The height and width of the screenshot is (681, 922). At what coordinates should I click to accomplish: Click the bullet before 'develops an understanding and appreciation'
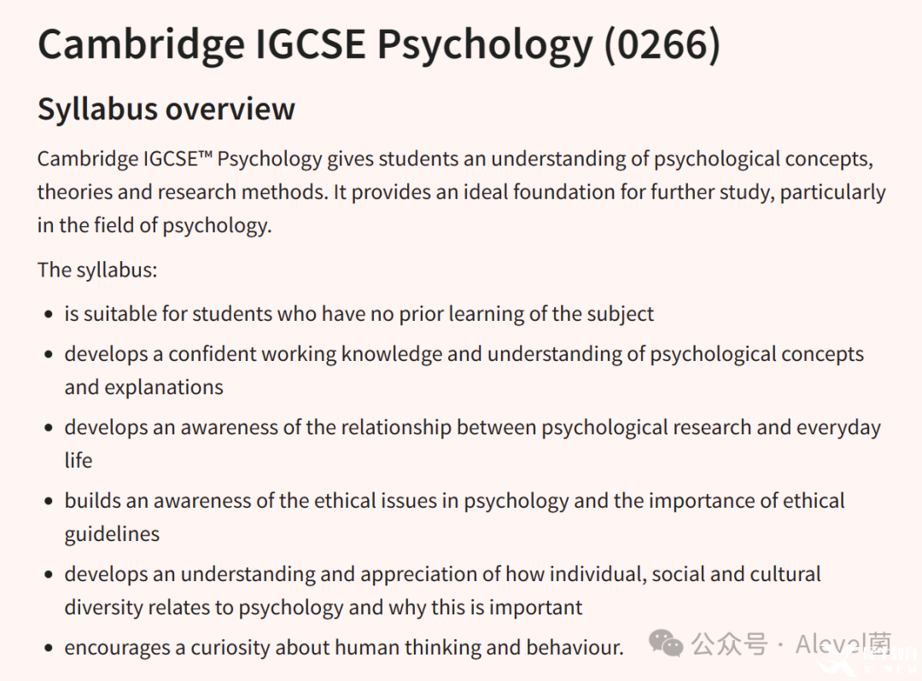[x=49, y=574]
